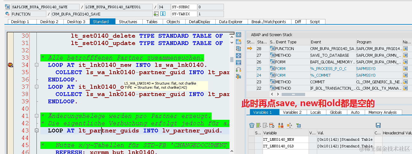The width and height of the screenshot is (412, 154).
Task: Click the horizontal-arrows maximize-width tool icon
Action: click(239, 63)
